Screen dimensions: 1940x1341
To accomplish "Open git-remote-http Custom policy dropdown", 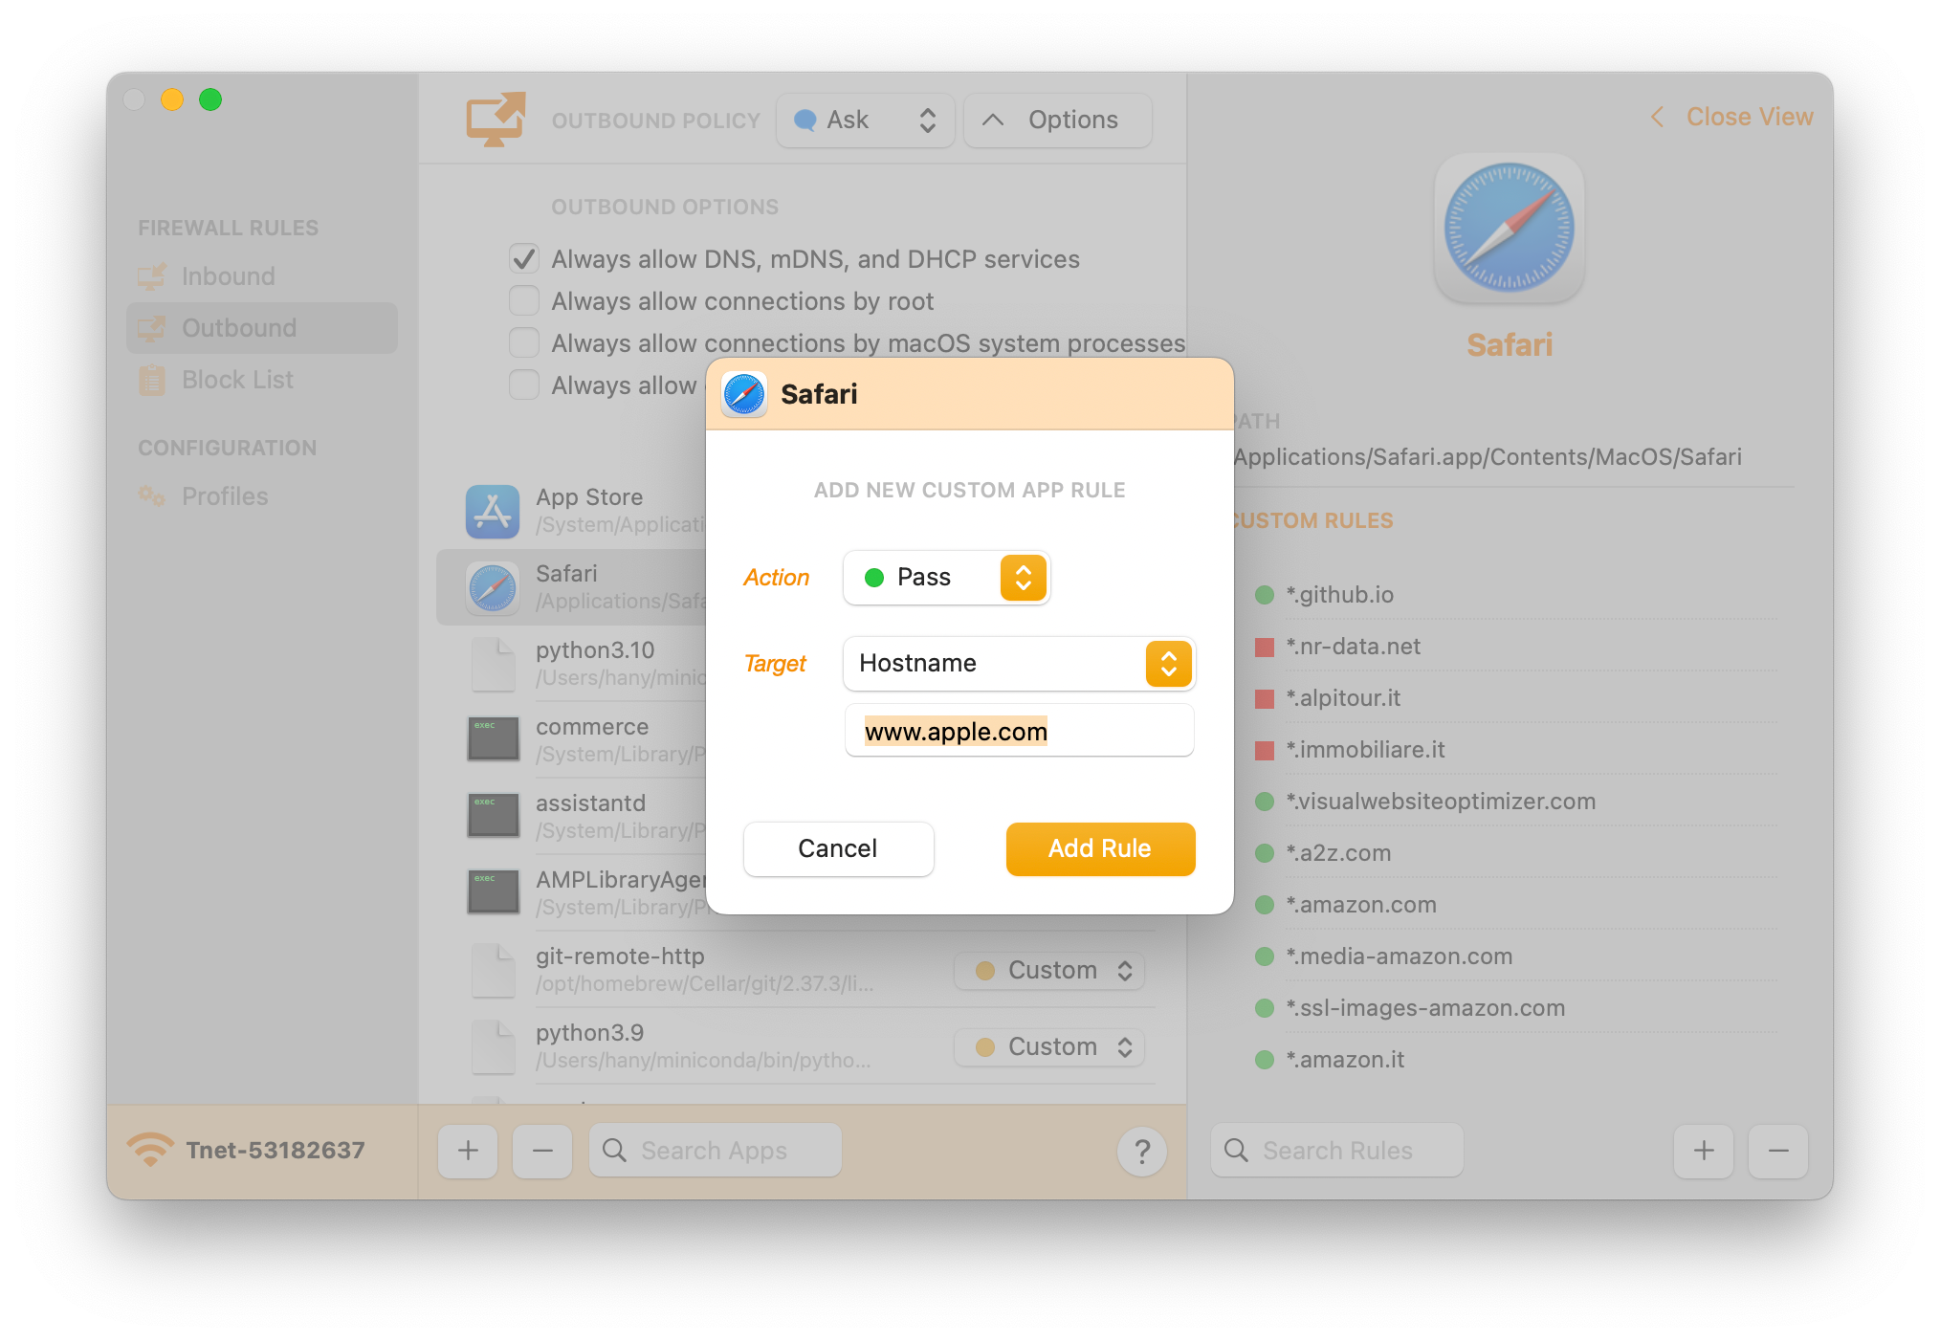I will coord(1049,970).
